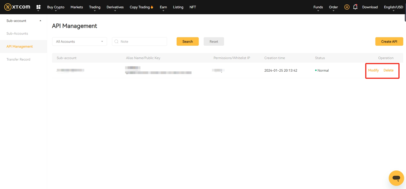
Task: Click the Create API button
Action: pyautogui.click(x=389, y=42)
